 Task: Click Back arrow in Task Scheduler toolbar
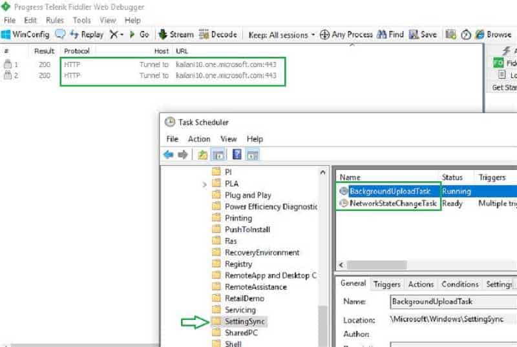click(169, 154)
